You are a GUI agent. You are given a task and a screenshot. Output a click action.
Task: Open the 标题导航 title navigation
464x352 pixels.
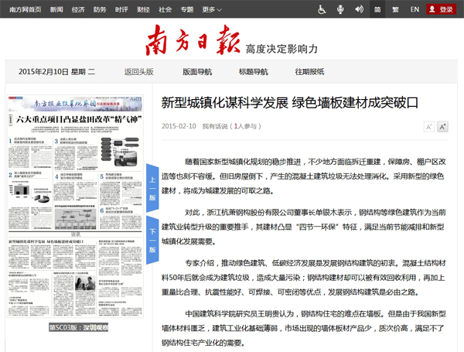tap(254, 72)
